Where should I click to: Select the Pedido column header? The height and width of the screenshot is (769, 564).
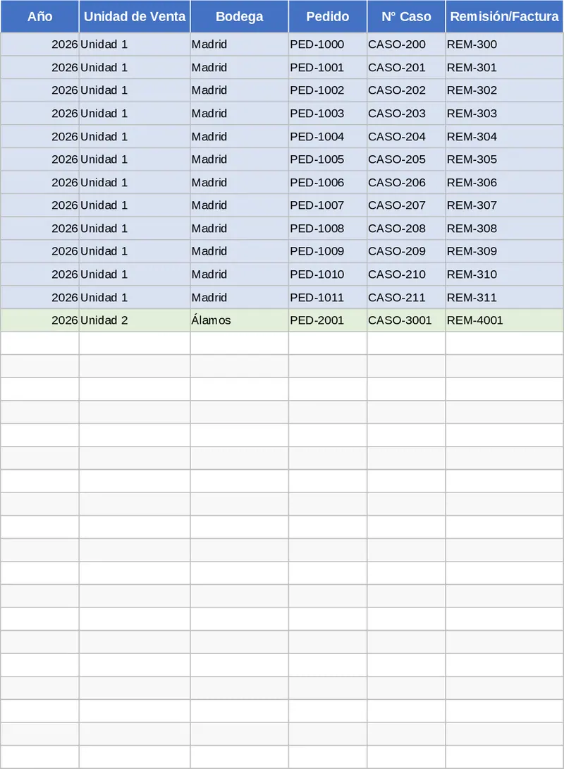[x=328, y=17]
